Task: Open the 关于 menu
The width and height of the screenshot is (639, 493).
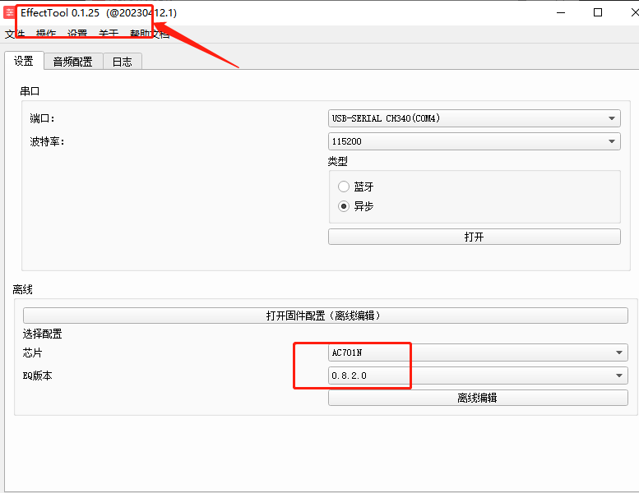Action: point(109,34)
